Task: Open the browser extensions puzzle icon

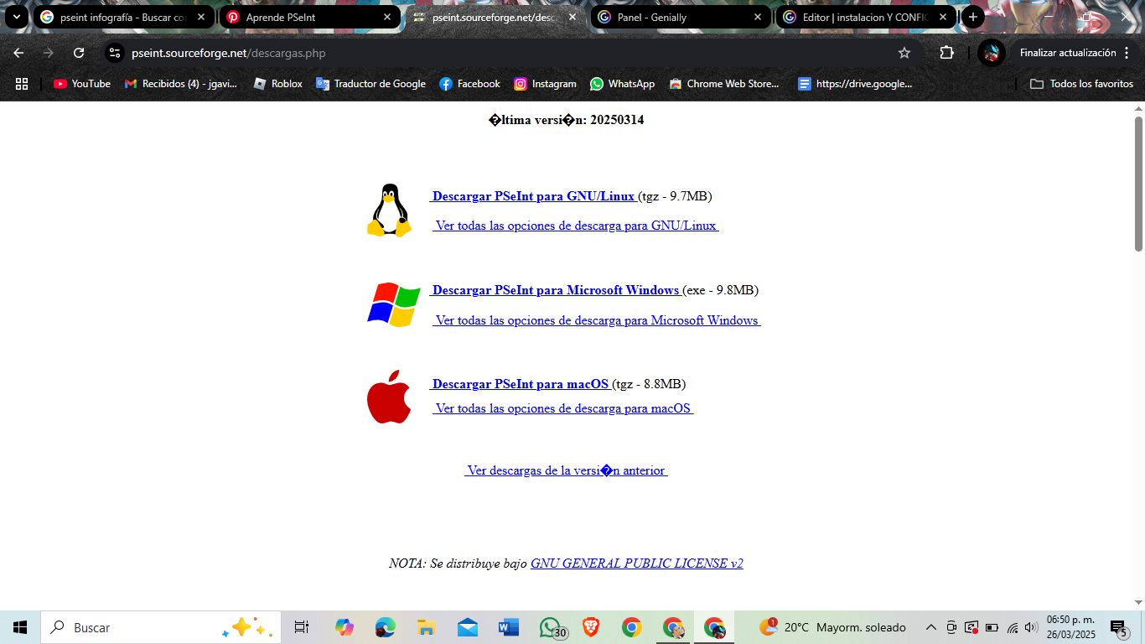Action: tap(946, 52)
